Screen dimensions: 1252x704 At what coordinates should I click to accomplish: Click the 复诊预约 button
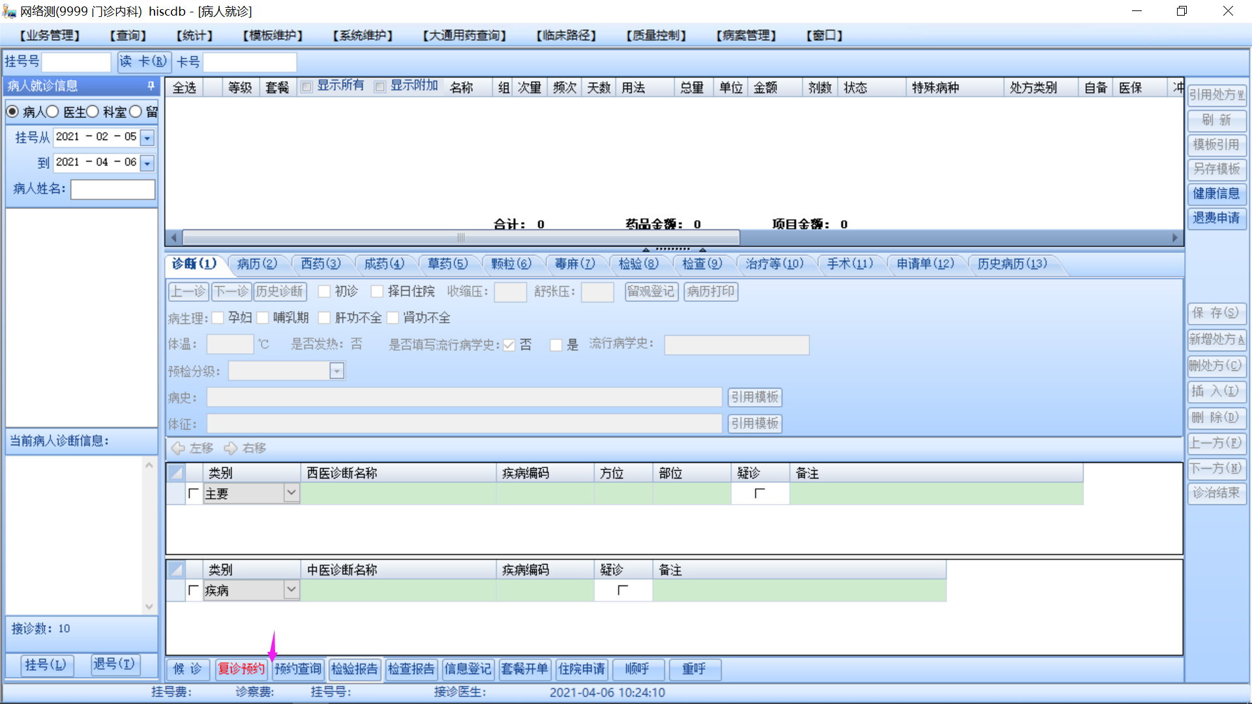click(x=241, y=669)
